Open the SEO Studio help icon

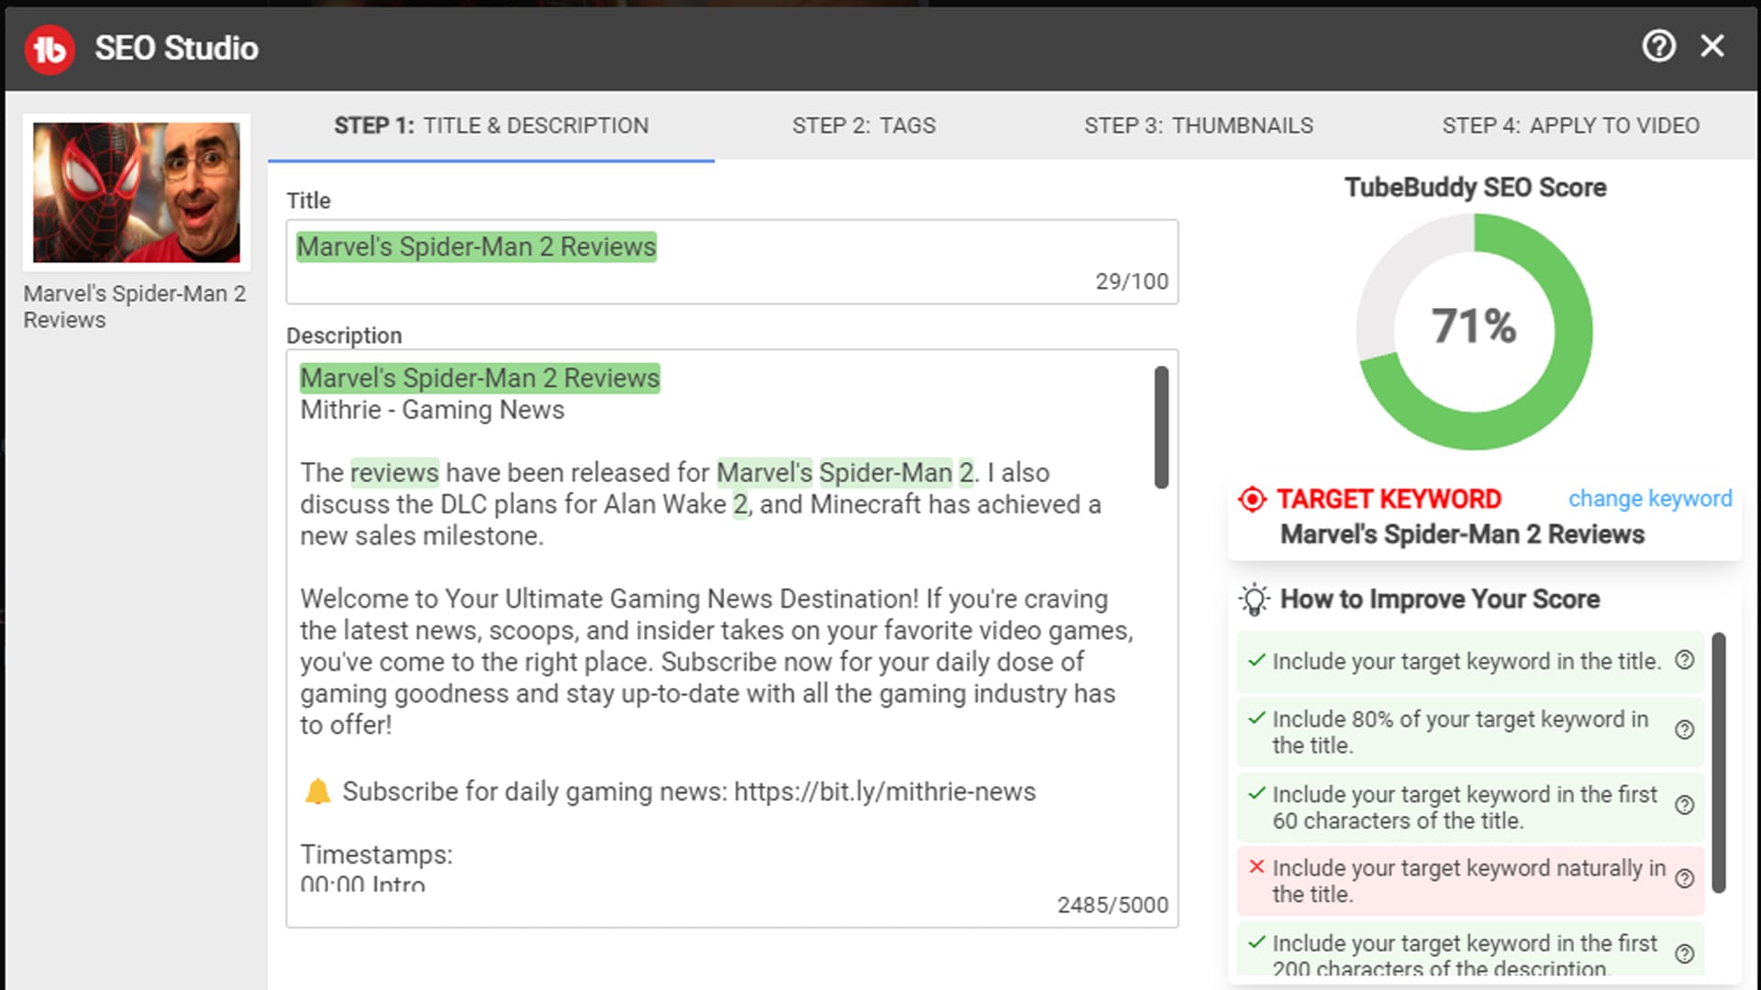click(x=1658, y=46)
